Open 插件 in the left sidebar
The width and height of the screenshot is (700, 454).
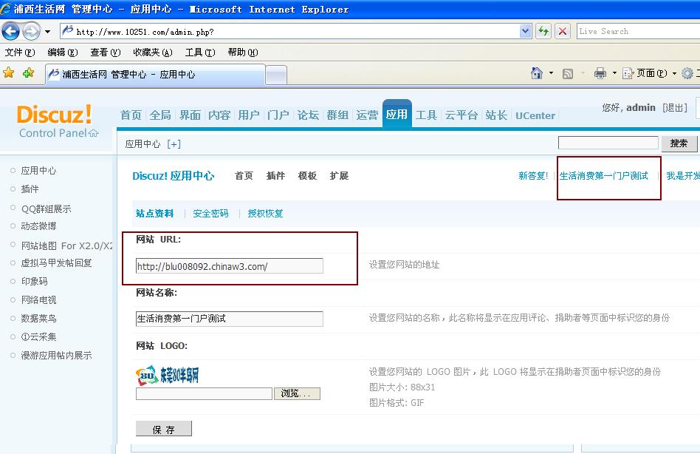[30, 189]
